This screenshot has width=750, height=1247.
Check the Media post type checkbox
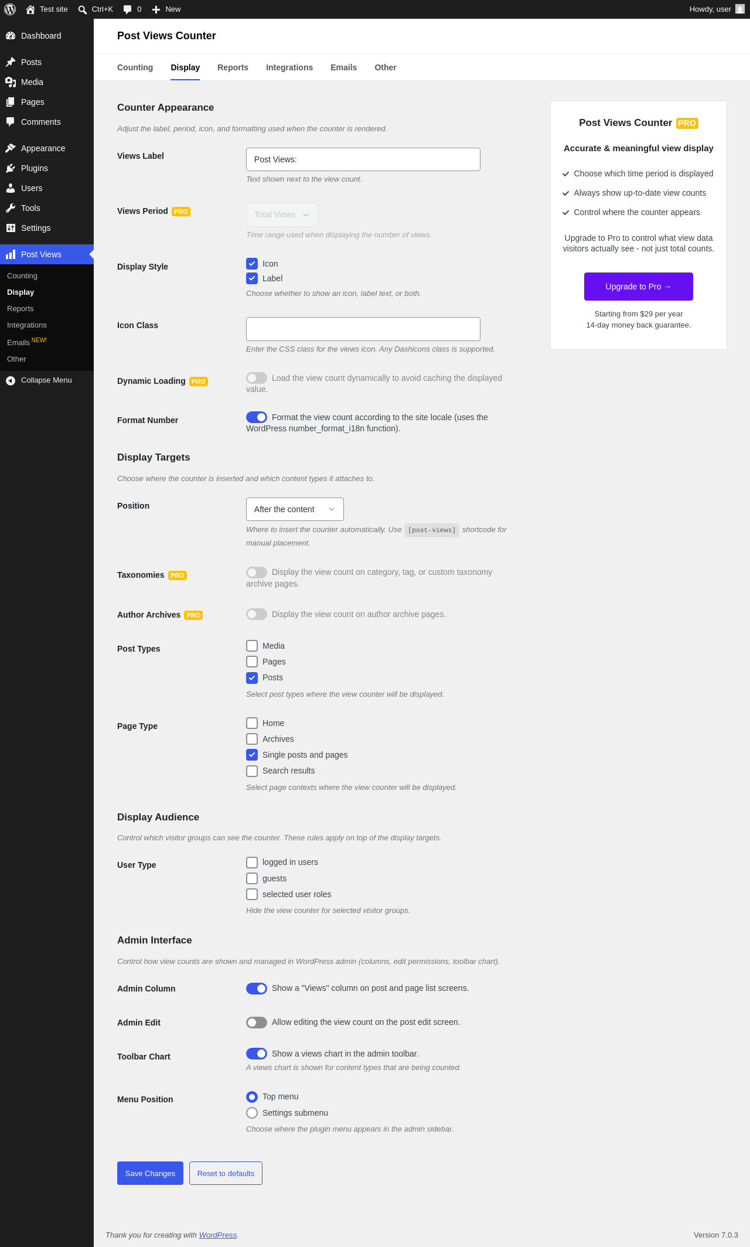(x=252, y=646)
